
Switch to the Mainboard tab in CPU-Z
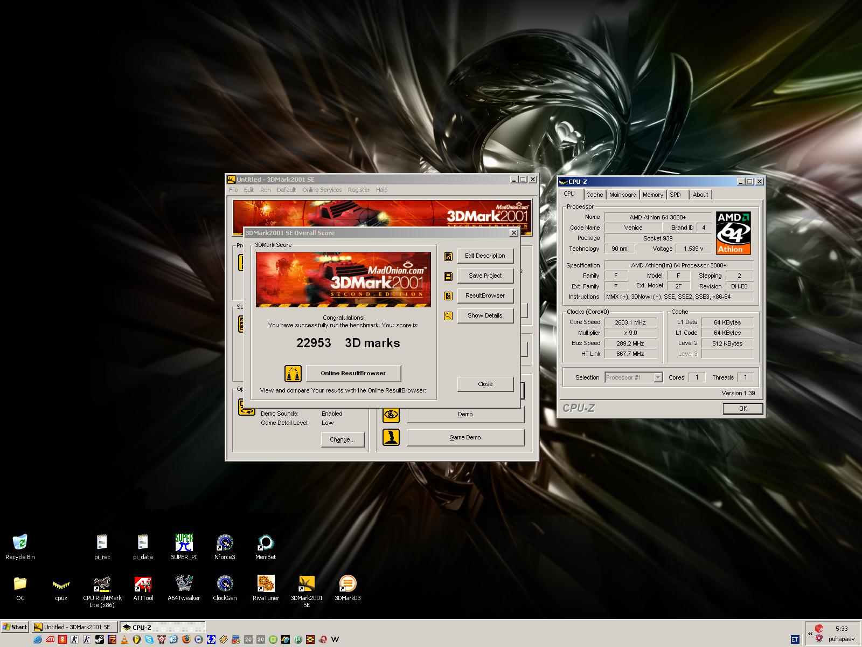point(623,195)
